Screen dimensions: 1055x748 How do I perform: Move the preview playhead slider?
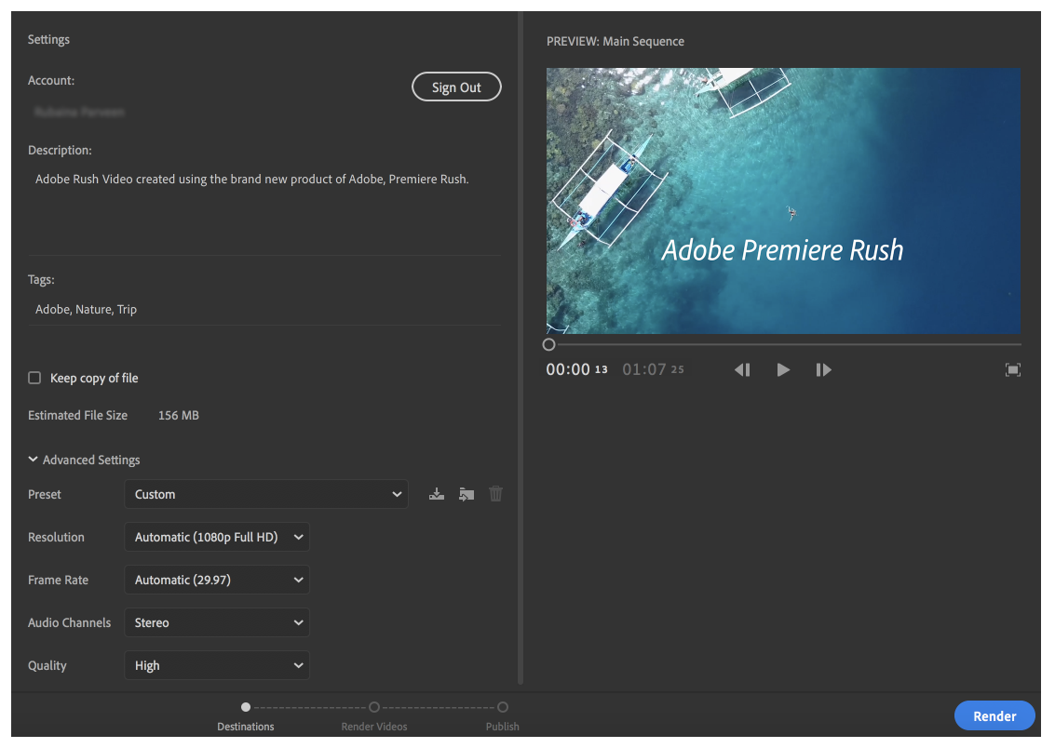(548, 344)
